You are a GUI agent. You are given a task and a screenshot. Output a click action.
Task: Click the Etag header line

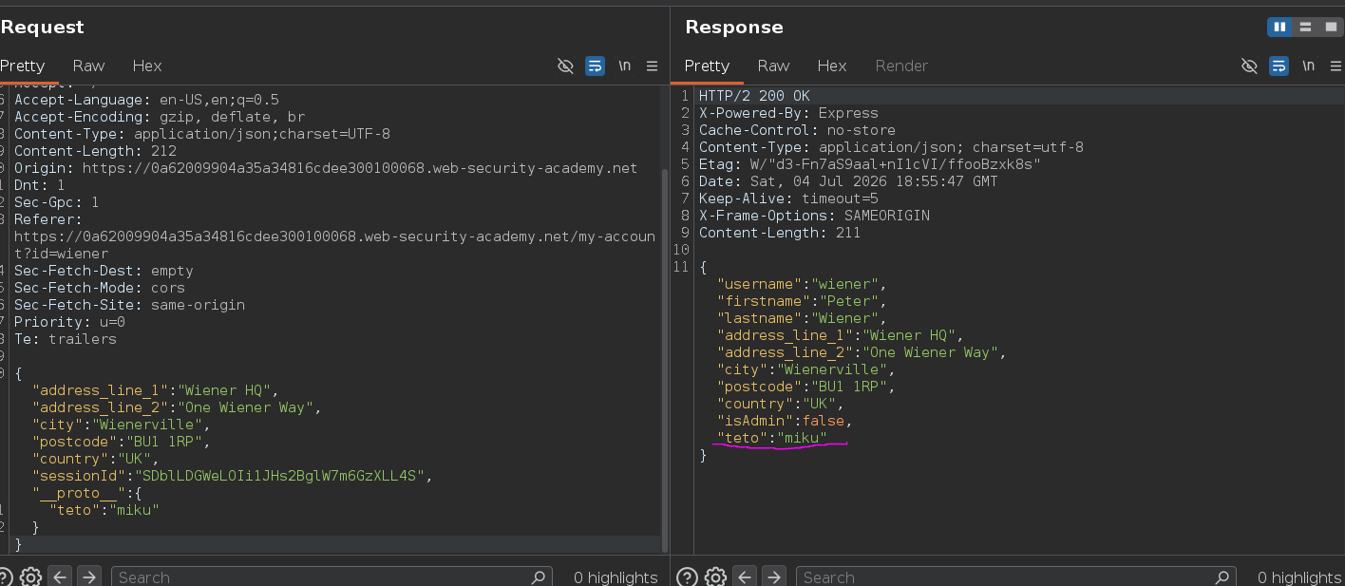coord(870,164)
